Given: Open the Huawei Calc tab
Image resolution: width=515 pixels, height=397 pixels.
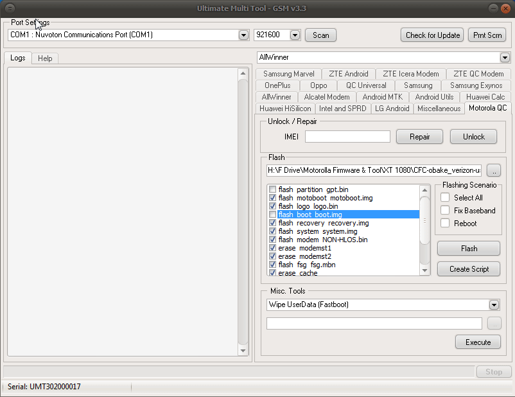Looking at the screenshot, I should pyautogui.click(x=485, y=97).
